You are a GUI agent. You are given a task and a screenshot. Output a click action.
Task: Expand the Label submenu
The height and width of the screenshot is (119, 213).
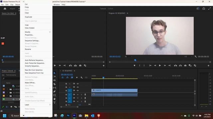point(36,105)
